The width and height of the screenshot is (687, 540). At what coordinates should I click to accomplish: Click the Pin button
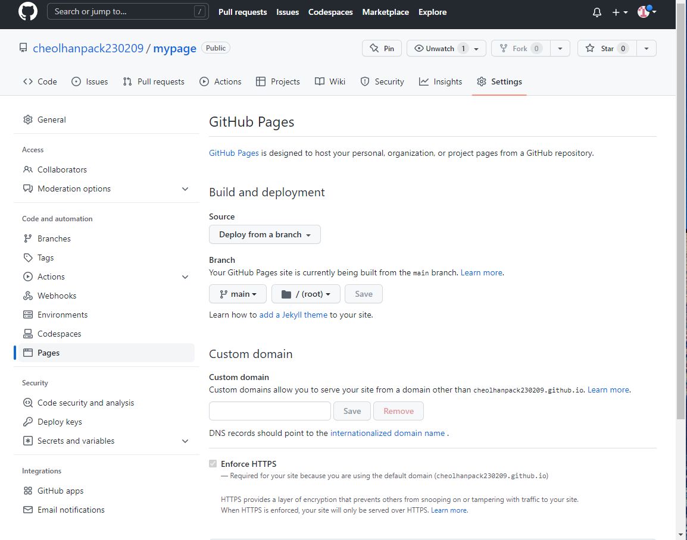click(382, 48)
